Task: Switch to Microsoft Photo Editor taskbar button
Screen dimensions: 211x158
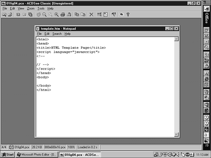Action: [x=37, y=155]
